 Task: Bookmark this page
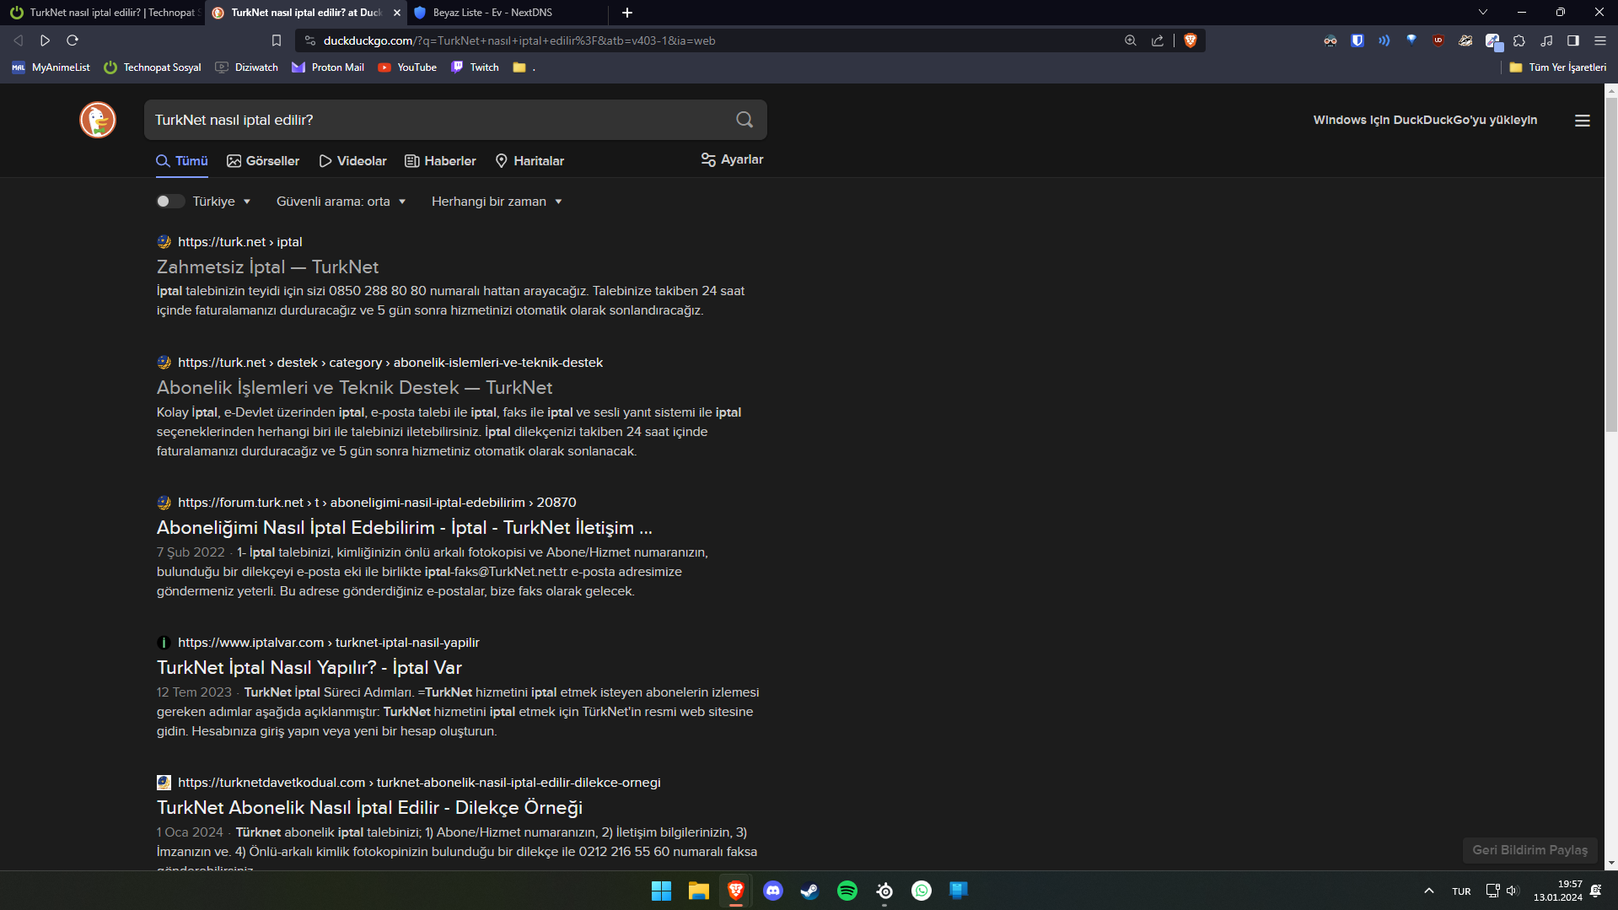(x=277, y=40)
